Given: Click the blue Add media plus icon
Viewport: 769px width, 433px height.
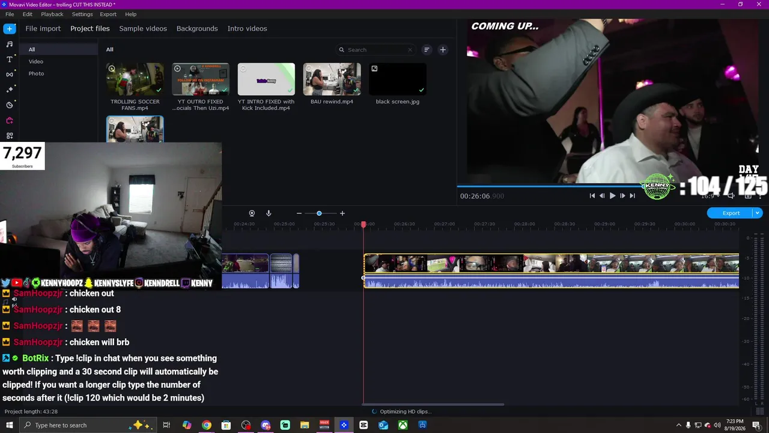Looking at the screenshot, I should click(10, 29).
